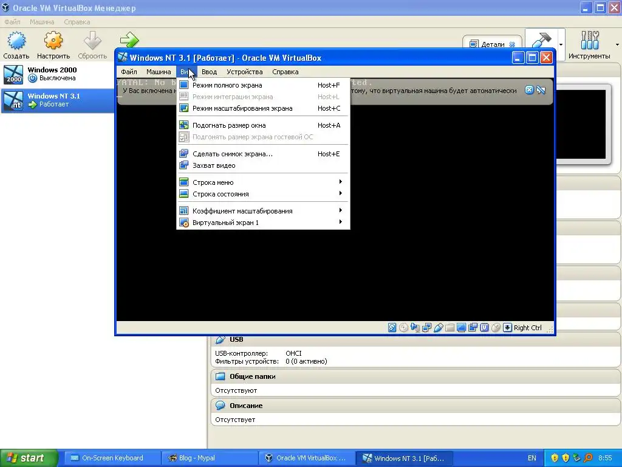Open the Машина menu in VM window
622x467 pixels.
(x=159, y=72)
